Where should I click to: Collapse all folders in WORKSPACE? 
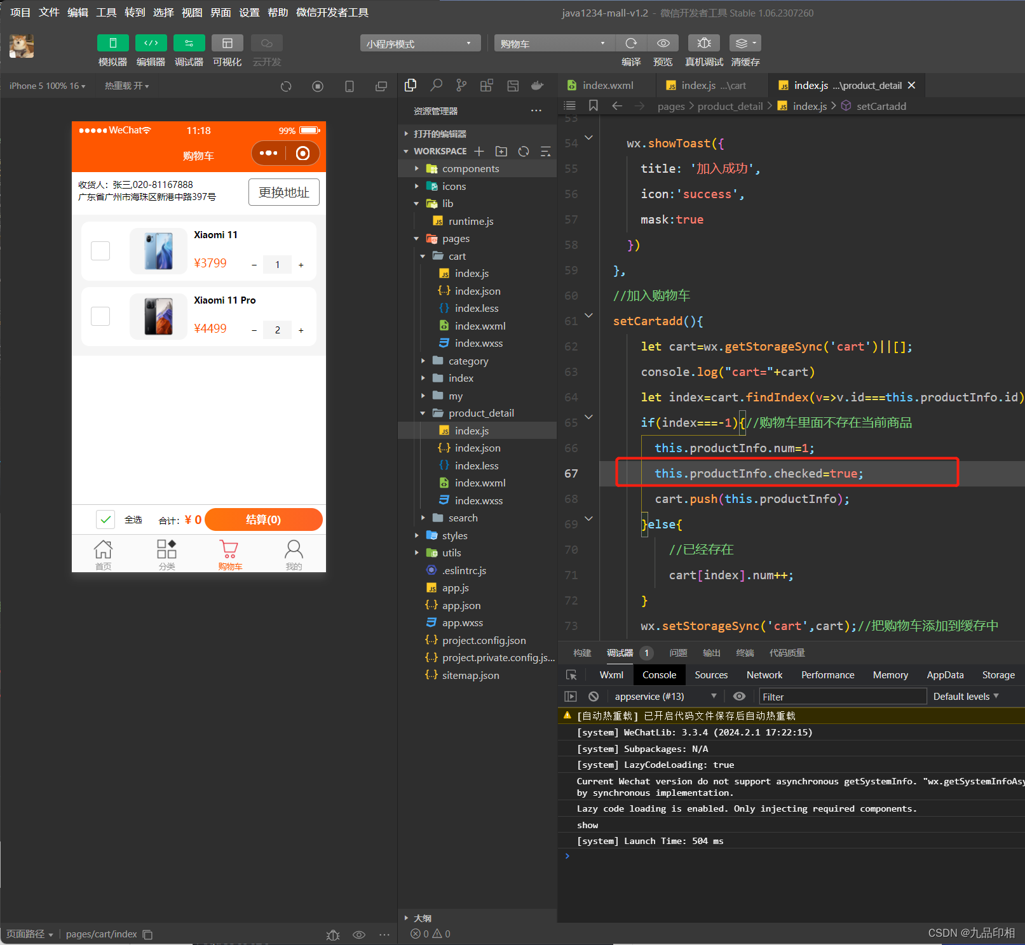coord(545,151)
